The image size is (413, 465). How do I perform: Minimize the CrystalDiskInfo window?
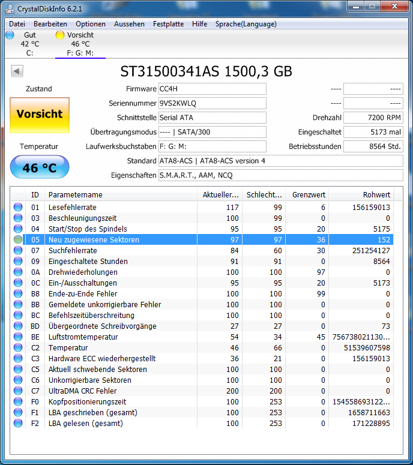pyautogui.click(x=357, y=7)
